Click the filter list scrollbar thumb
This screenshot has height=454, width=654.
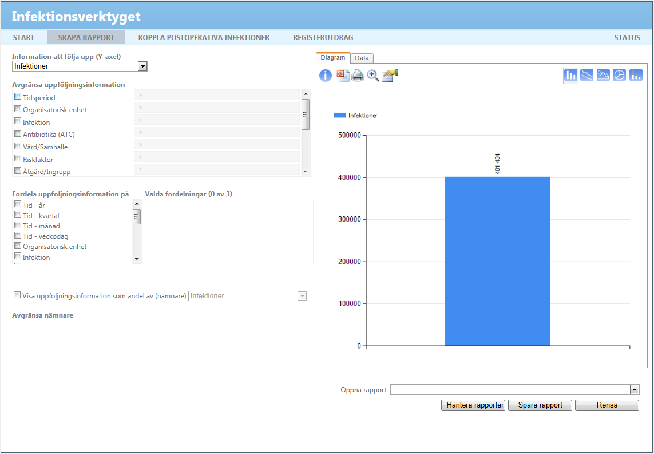click(x=306, y=115)
